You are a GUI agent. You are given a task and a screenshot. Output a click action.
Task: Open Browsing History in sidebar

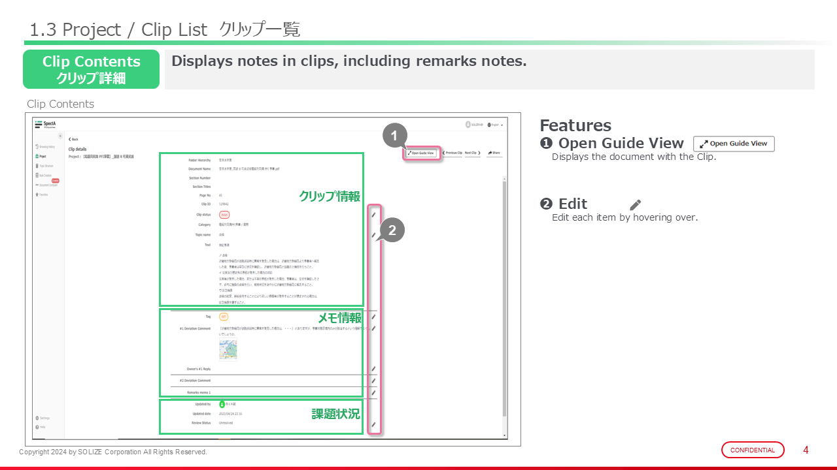click(46, 147)
